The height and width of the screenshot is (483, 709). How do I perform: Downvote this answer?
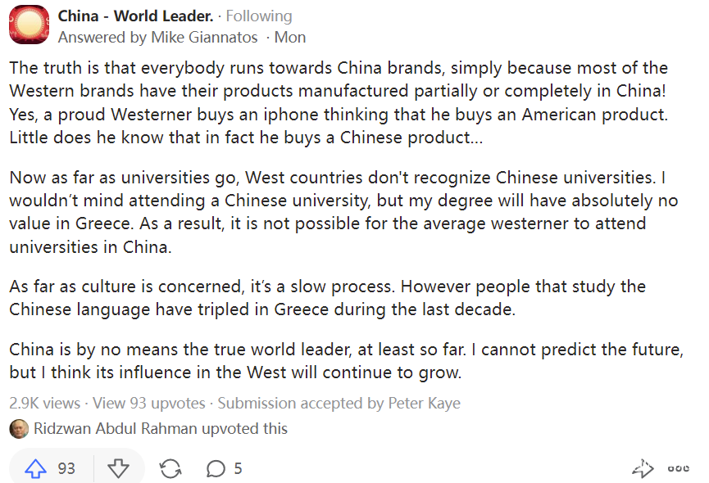pos(119,468)
